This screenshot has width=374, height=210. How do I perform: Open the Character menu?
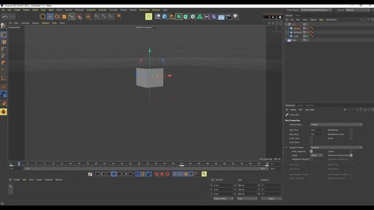click(91, 10)
